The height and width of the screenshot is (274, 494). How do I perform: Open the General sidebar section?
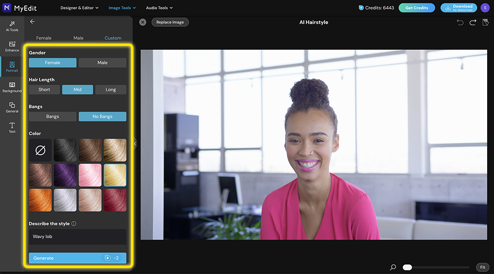12,107
